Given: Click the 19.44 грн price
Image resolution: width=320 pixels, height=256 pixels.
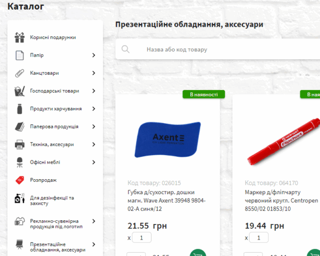Looking at the screenshot, I should pyautogui.click(x=265, y=226).
